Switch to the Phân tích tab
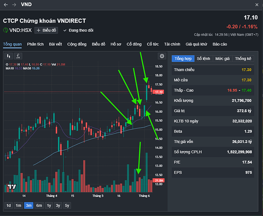Viewport: 263px width, 216px height. pyautogui.click(x=35, y=44)
